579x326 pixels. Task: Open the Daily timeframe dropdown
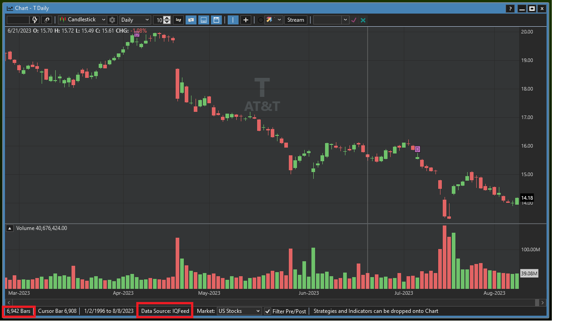(135, 20)
